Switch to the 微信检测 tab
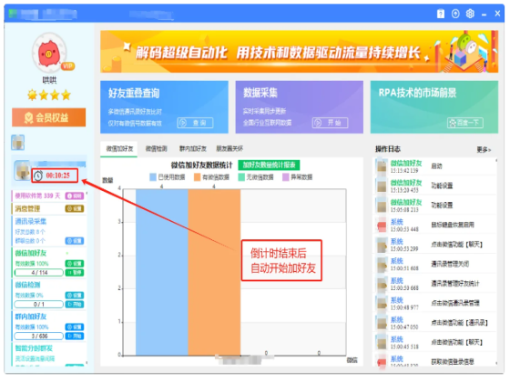510x382 pixels. [156, 148]
